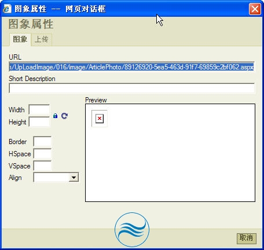Focus the Height input box
Screen dimensions: 264x250
[39, 122]
